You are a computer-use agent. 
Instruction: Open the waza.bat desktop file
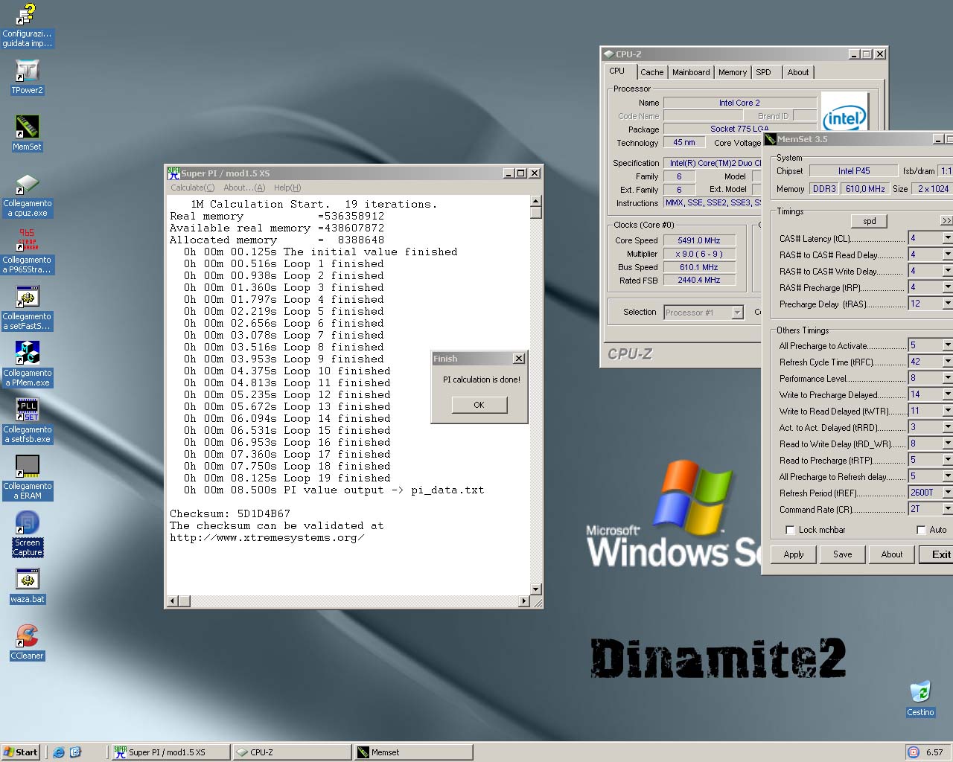click(x=27, y=587)
